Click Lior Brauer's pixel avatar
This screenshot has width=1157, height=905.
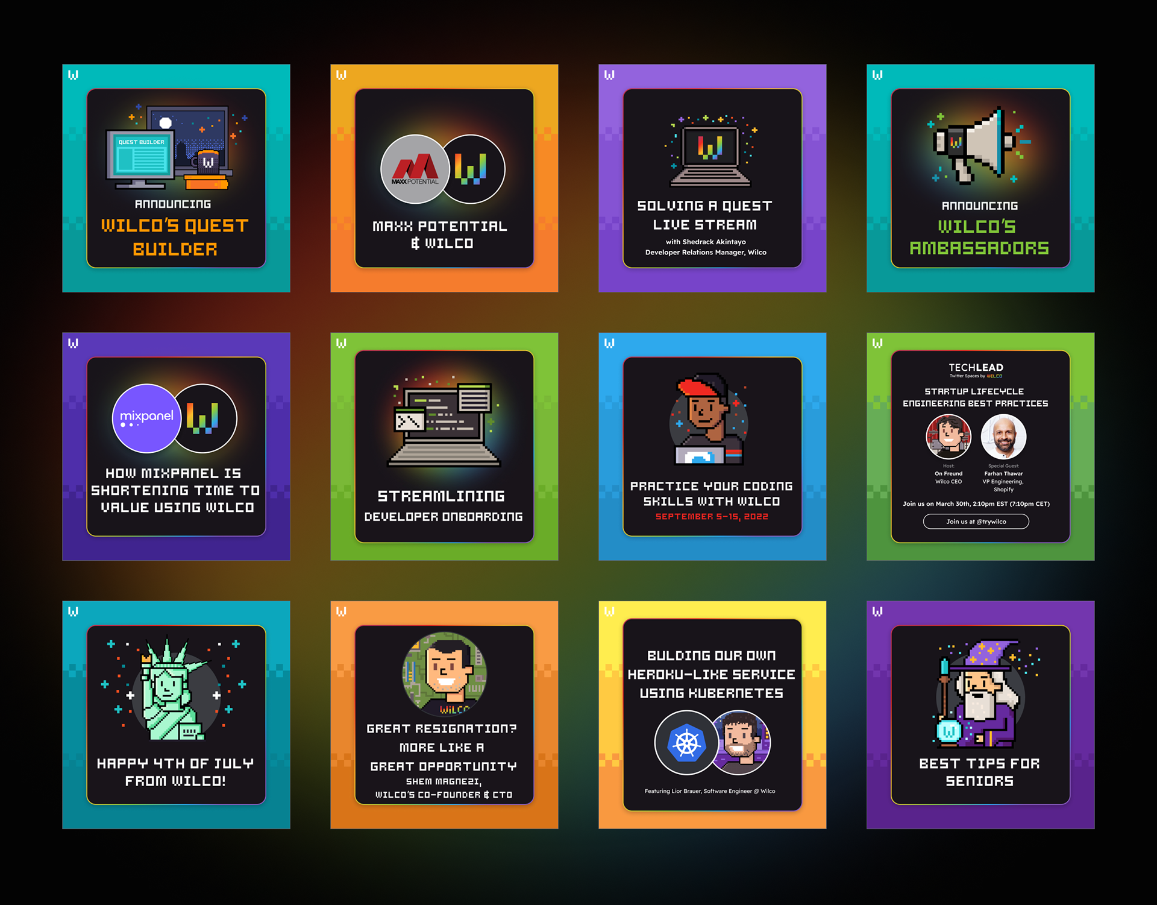(741, 743)
